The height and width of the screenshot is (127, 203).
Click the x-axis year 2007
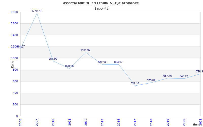[x=37, y=122]
